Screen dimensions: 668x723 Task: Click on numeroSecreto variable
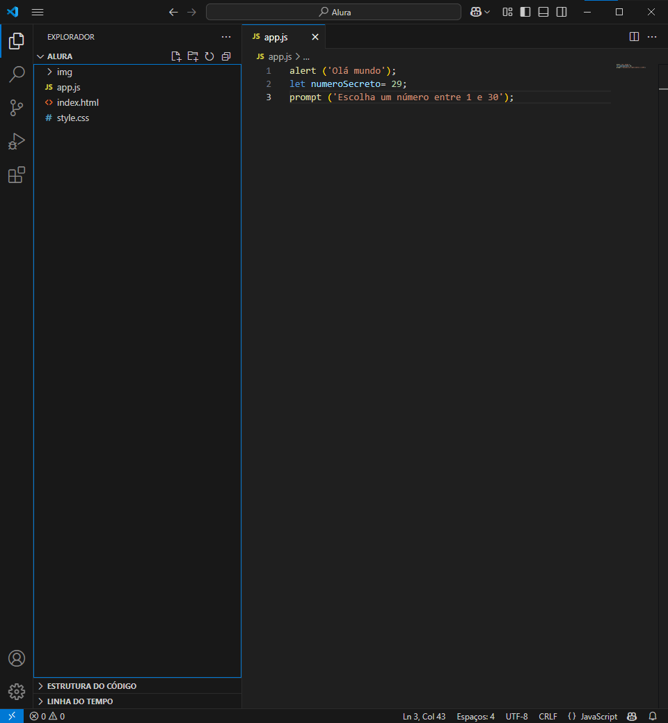coord(346,84)
